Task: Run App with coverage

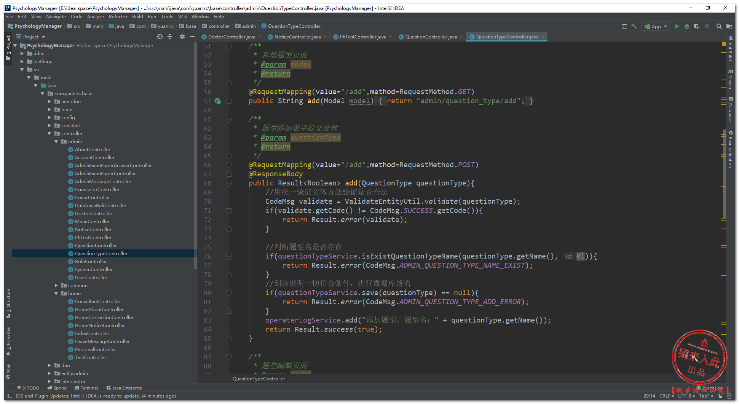Action: tap(696, 26)
